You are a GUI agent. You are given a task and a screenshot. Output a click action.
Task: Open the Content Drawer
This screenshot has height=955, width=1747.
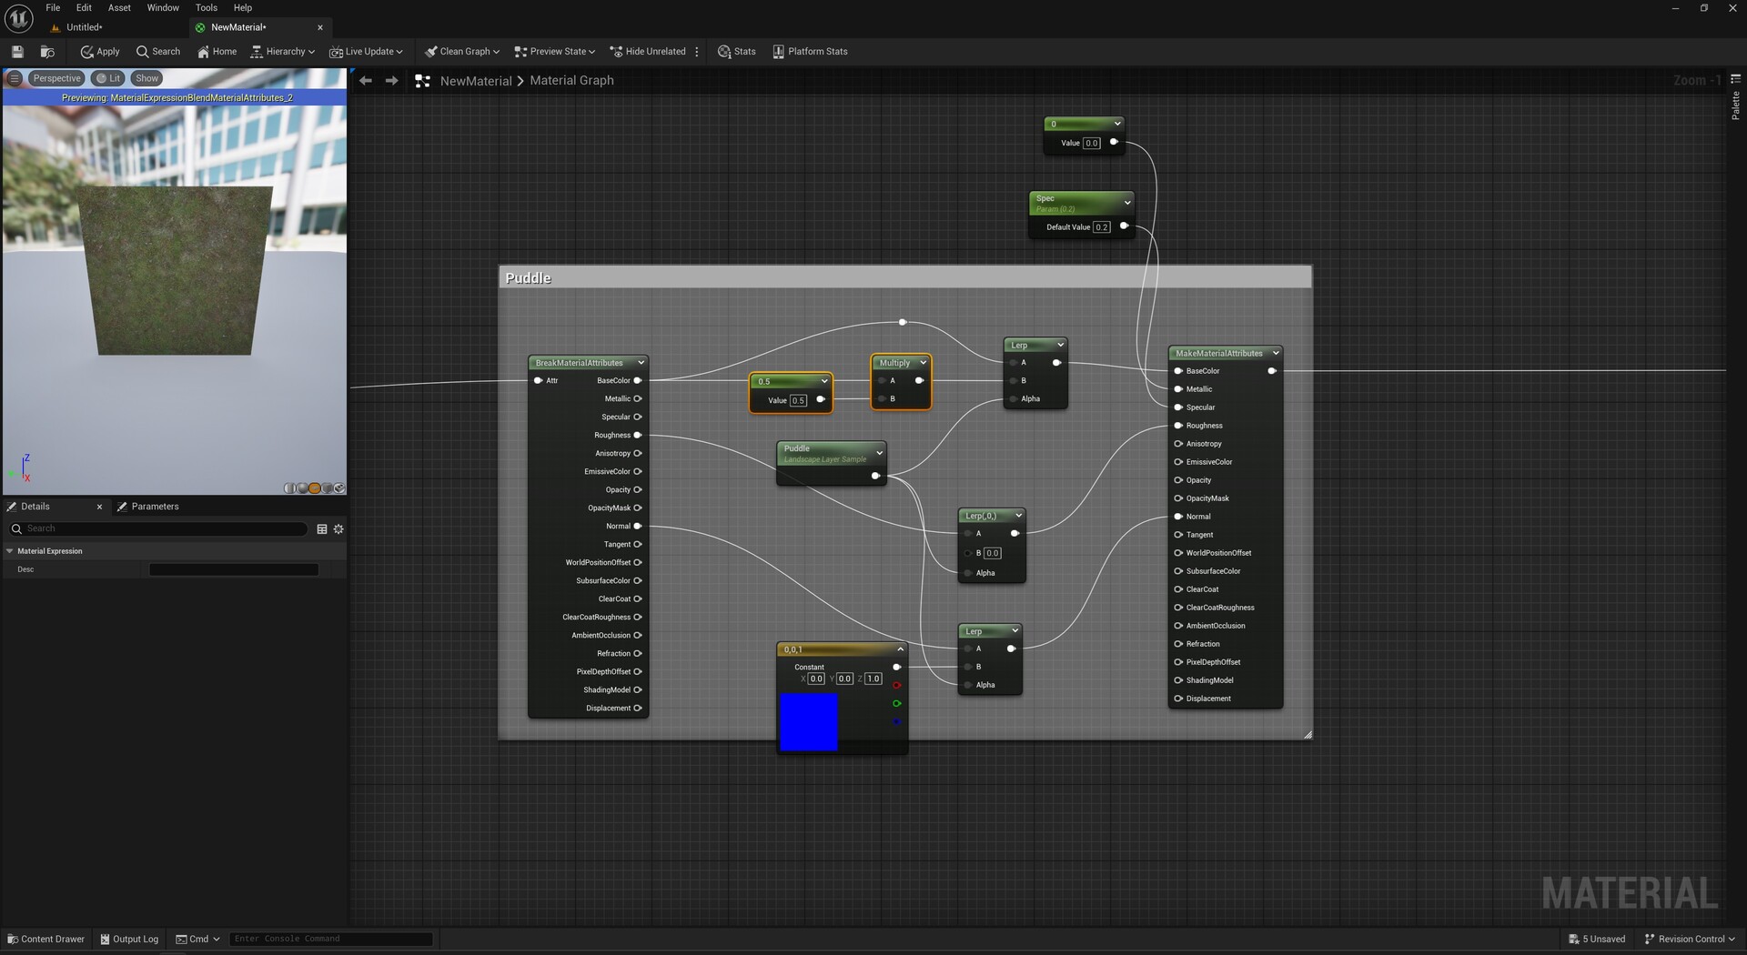45,939
